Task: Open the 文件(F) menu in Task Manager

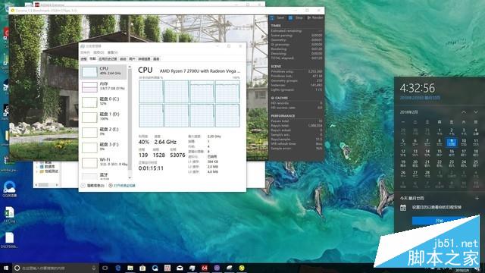Action: pos(85,52)
